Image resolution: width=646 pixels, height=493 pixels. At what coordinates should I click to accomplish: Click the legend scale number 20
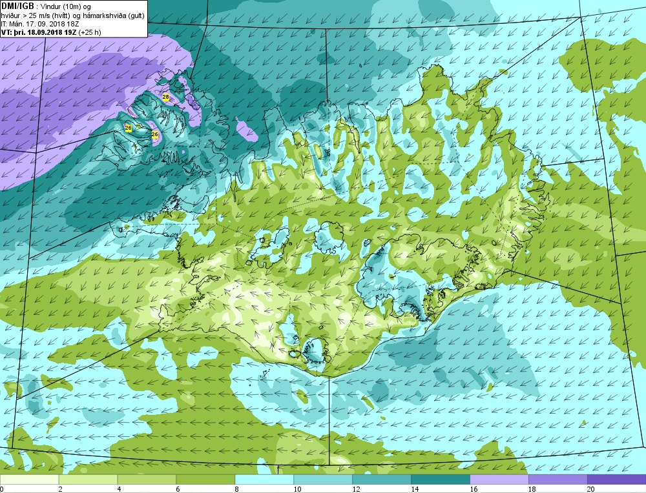click(591, 489)
